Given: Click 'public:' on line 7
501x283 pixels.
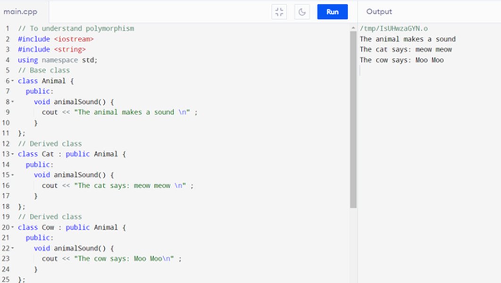Looking at the screenshot, I should click(40, 92).
